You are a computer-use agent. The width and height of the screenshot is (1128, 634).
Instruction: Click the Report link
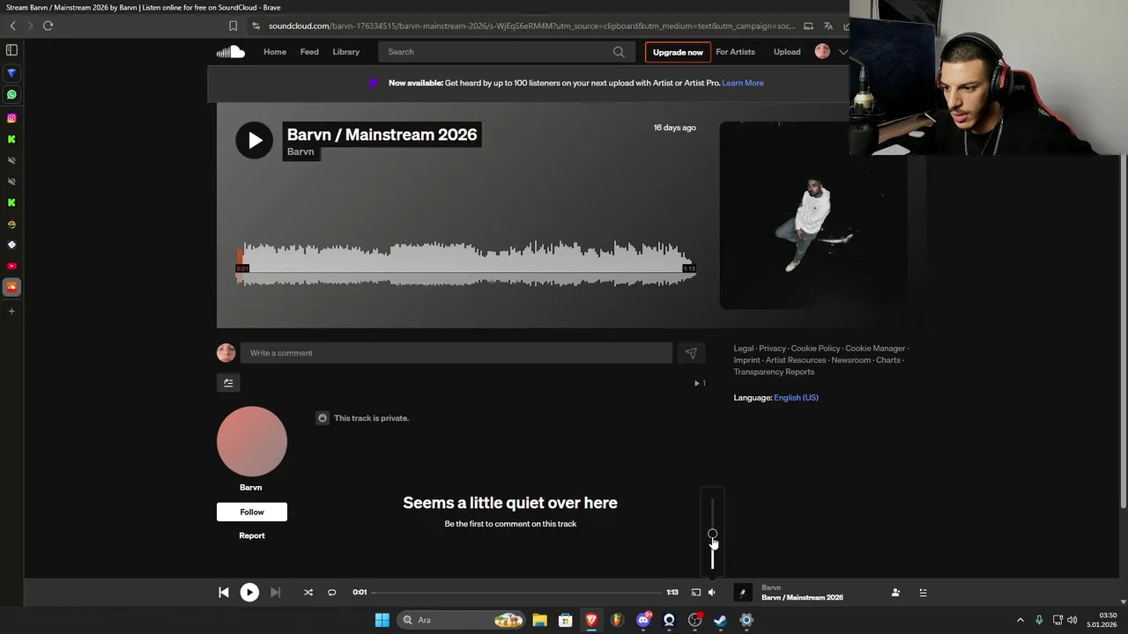click(x=252, y=535)
